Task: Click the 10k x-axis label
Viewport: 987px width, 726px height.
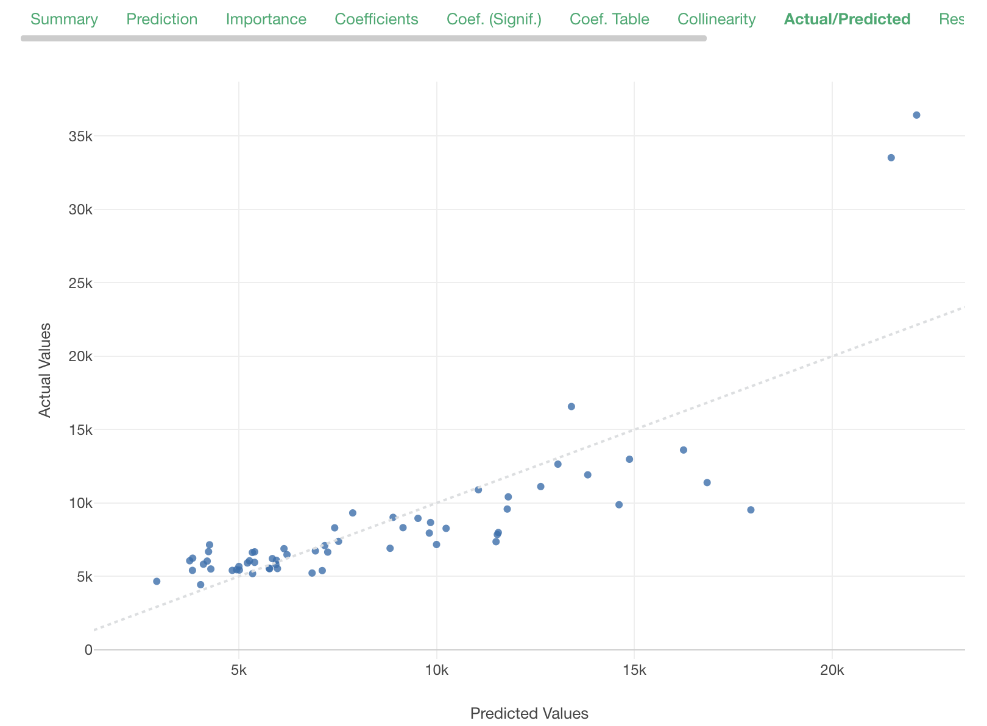Action: tap(436, 671)
